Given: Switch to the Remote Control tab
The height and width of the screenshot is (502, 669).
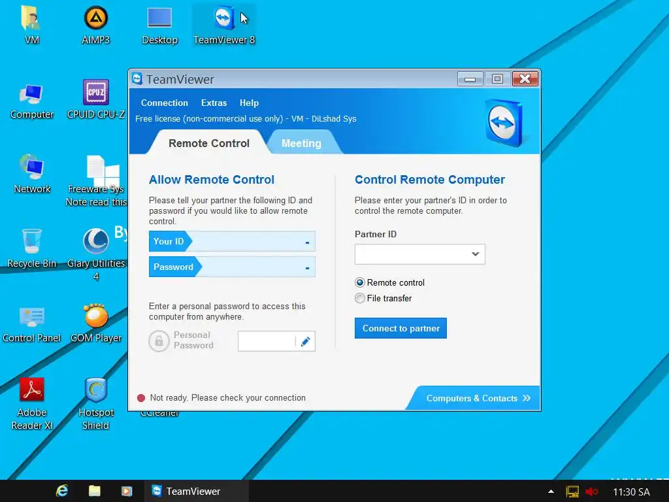Looking at the screenshot, I should [208, 143].
